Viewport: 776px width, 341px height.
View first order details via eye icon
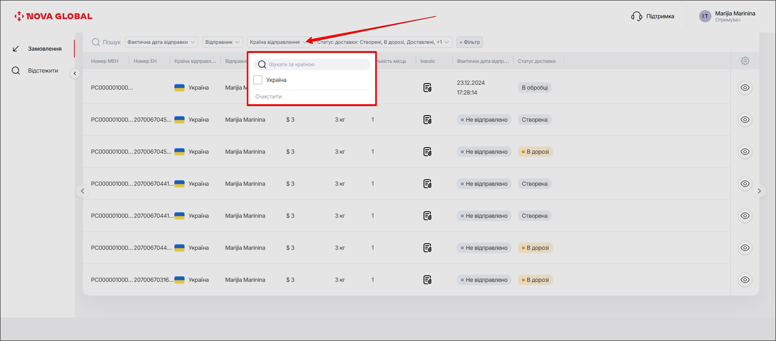[745, 88]
